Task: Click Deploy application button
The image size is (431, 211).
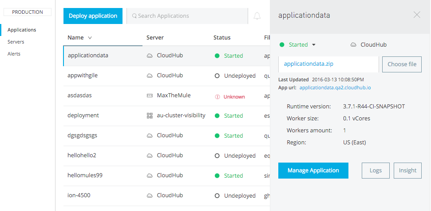Action: (x=93, y=16)
